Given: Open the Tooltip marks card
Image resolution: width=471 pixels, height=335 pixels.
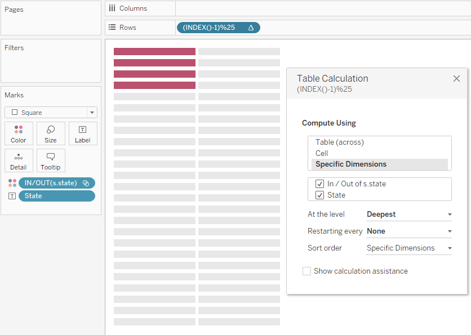Looking at the screenshot, I should coord(51,160).
